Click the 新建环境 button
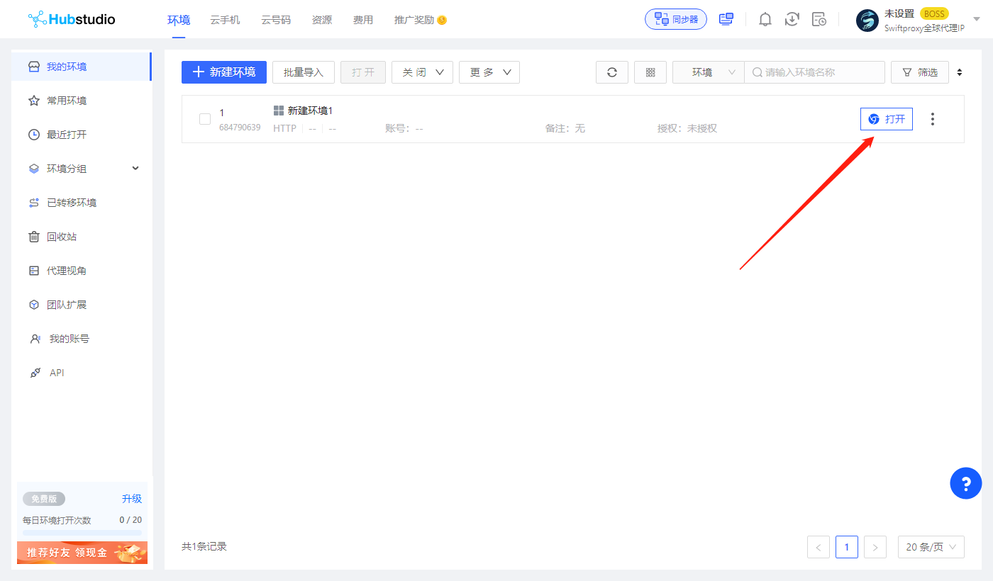Screen dimensions: 993x581 click(223, 72)
